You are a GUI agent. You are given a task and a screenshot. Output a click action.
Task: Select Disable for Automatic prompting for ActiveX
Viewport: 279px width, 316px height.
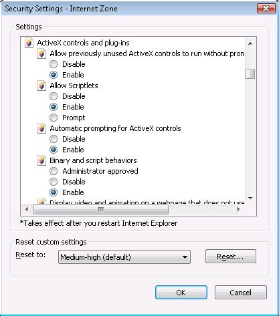tap(54, 139)
